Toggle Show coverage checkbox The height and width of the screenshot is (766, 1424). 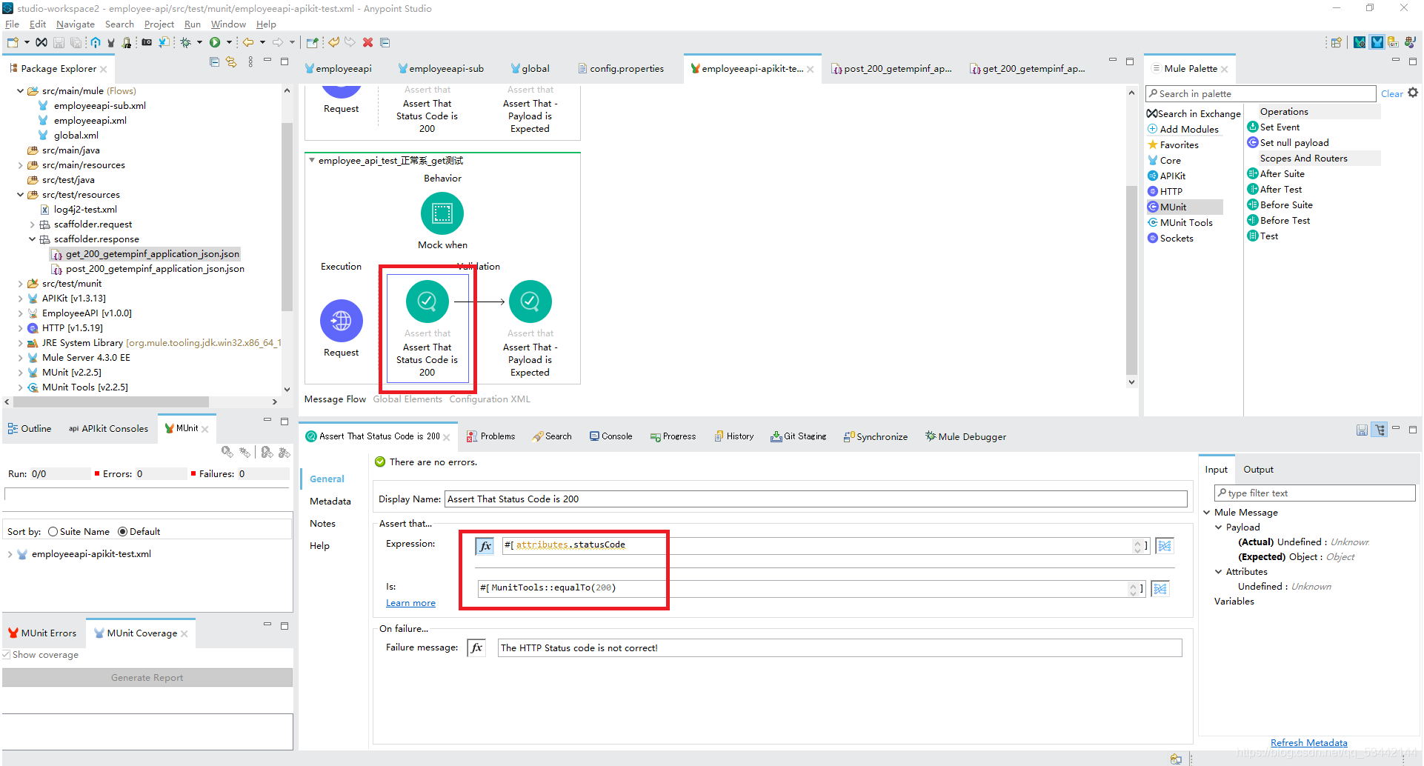[x=6, y=655]
